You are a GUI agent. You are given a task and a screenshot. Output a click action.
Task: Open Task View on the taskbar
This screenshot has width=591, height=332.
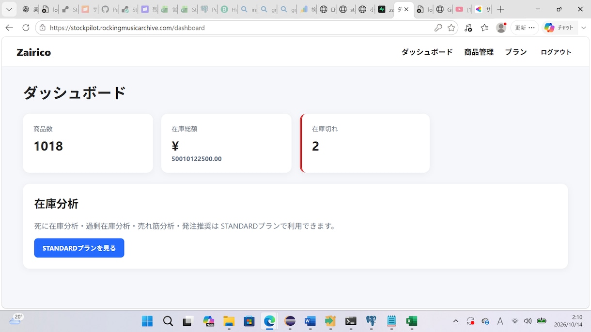coord(188,321)
